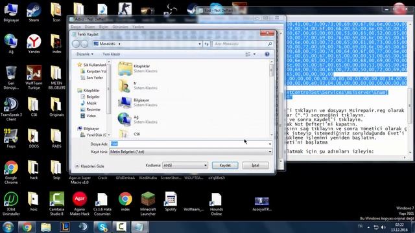Select the TeamSpeak 3 Client desktop icon
Viewport: 415px width, 233px height.
(11, 109)
